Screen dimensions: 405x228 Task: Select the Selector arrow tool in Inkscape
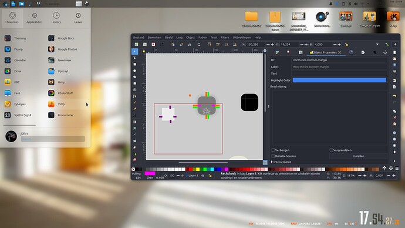134,52
